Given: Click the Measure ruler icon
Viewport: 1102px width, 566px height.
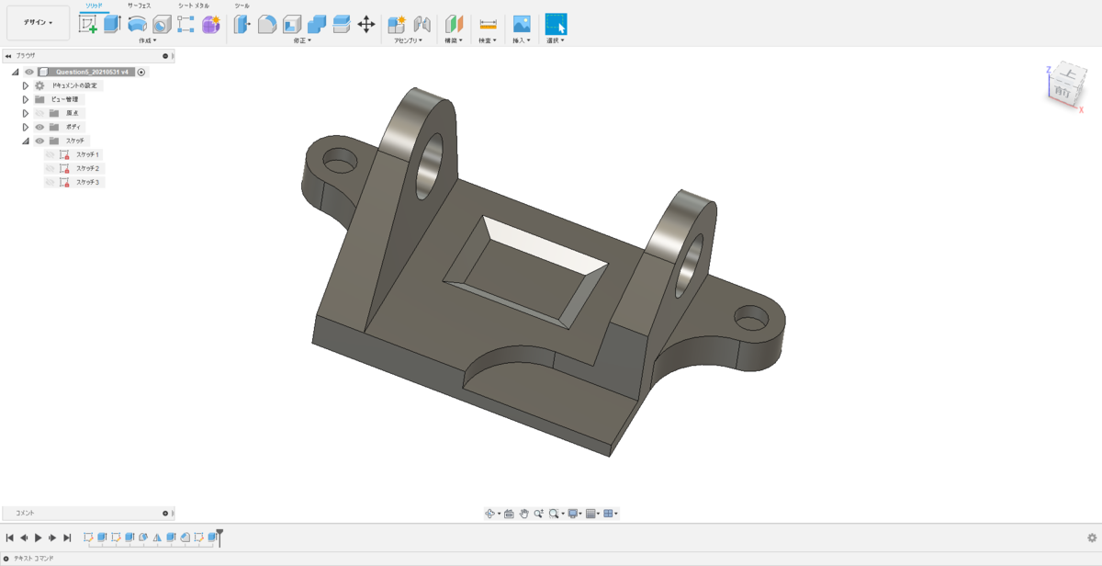Looking at the screenshot, I should [489, 25].
